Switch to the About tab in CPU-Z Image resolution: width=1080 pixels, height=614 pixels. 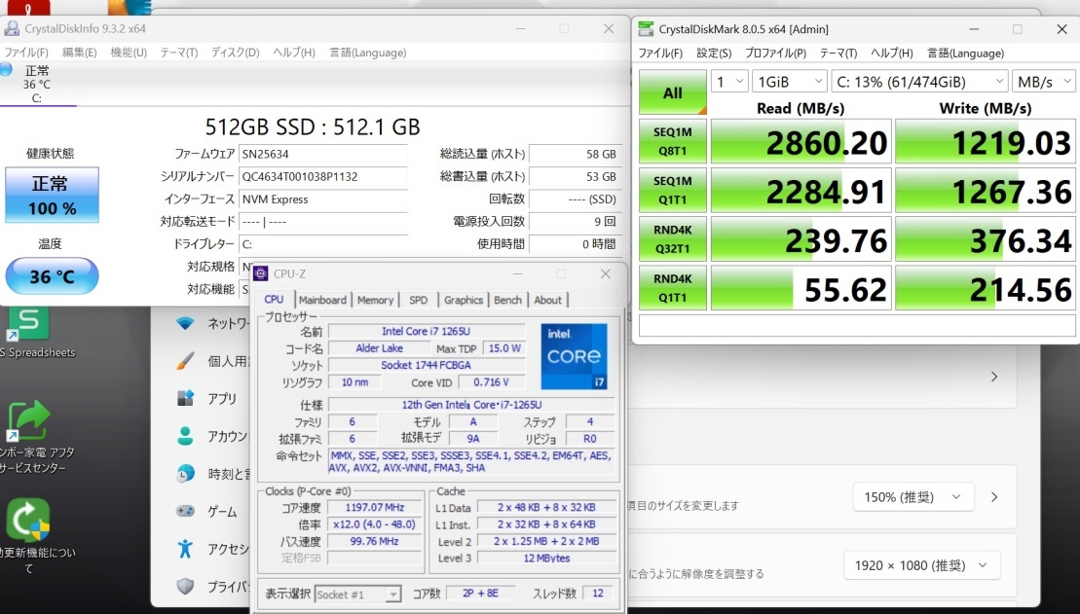point(547,300)
